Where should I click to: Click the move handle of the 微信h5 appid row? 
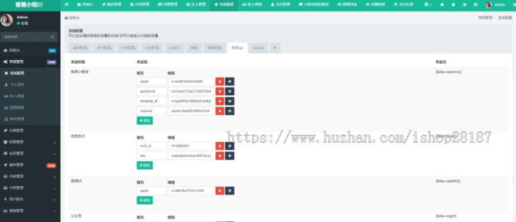[x=230, y=190]
